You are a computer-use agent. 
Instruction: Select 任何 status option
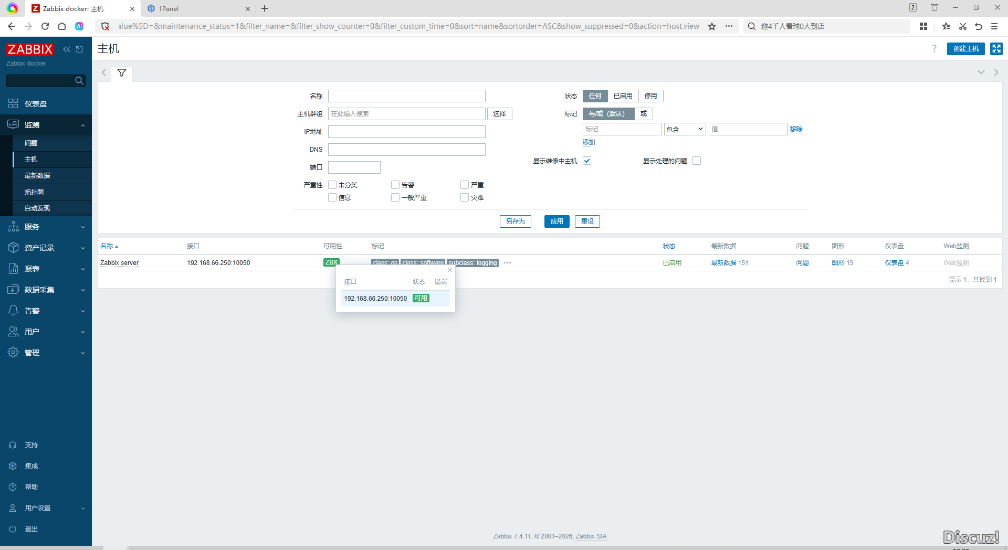click(x=595, y=96)
